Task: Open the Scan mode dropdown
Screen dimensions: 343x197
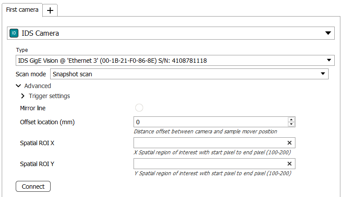Action: pos(323,74)
